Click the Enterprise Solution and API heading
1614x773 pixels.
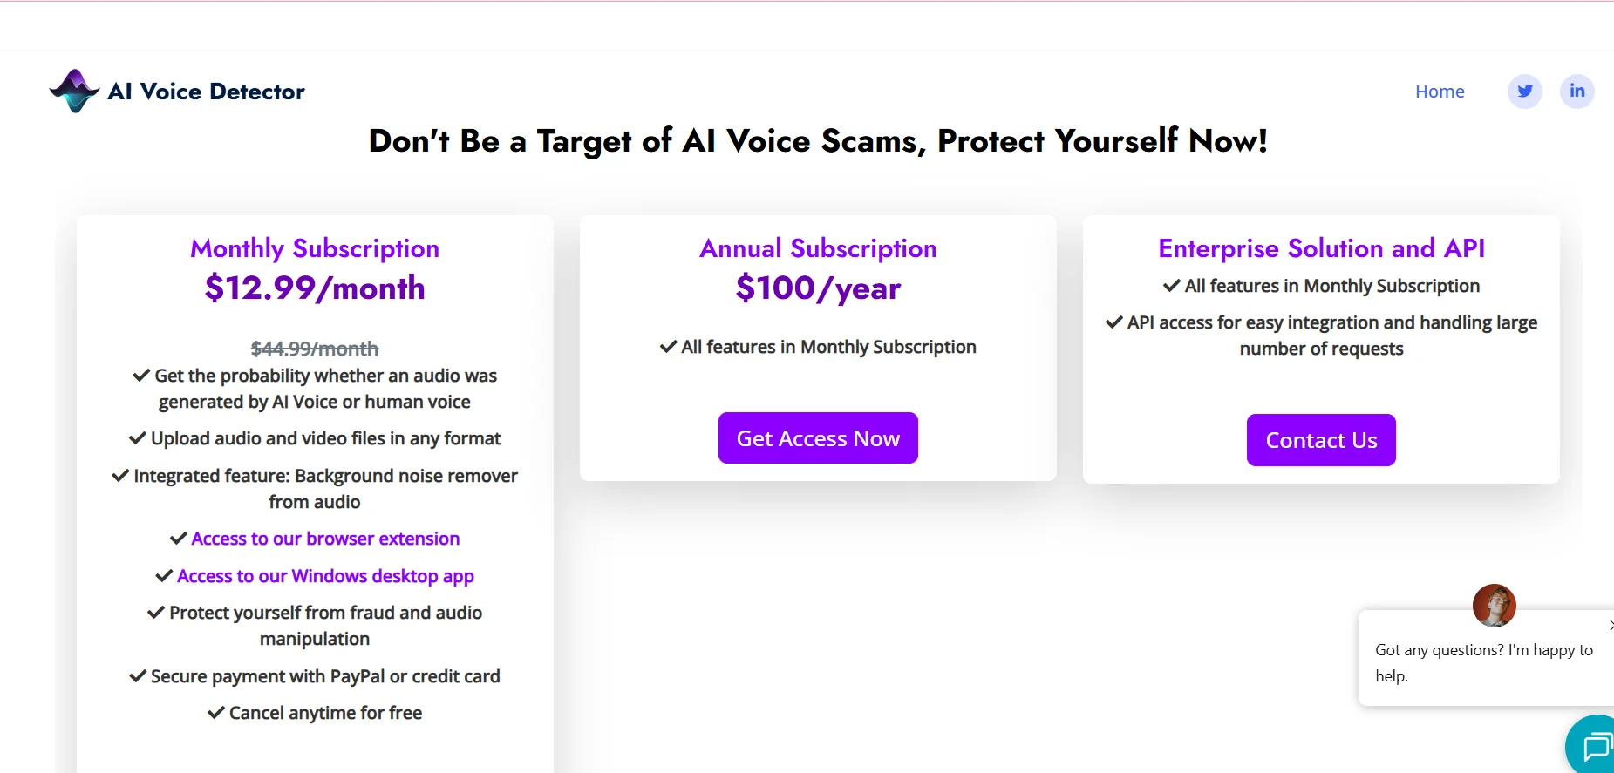tap(1320, 248)
